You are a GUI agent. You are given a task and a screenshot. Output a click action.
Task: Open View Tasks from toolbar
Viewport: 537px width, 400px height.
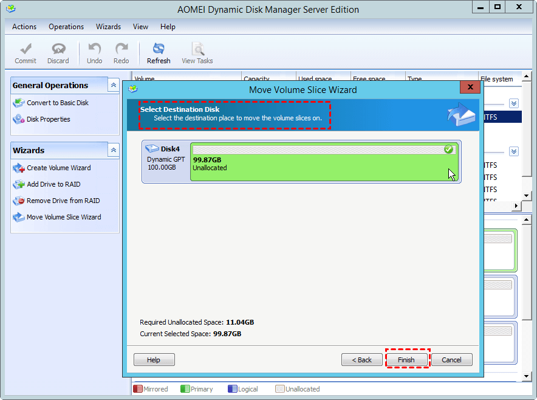point(197,53)
